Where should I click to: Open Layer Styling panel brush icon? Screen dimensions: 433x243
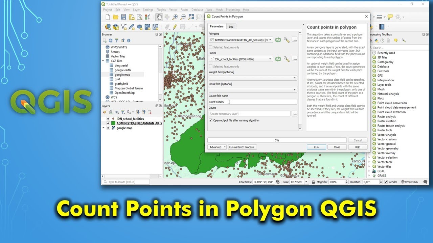tap(105, 112)
